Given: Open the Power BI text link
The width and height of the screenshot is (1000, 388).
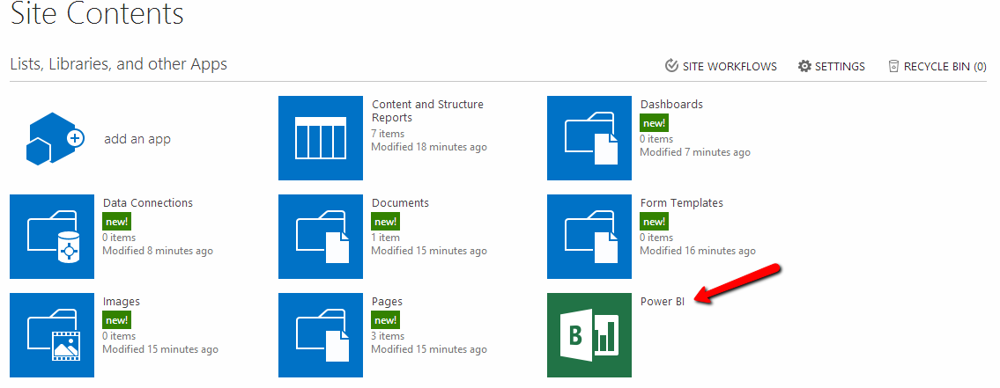Looking at the screenshot, I should pyautogui.click(x=662, y=302).
